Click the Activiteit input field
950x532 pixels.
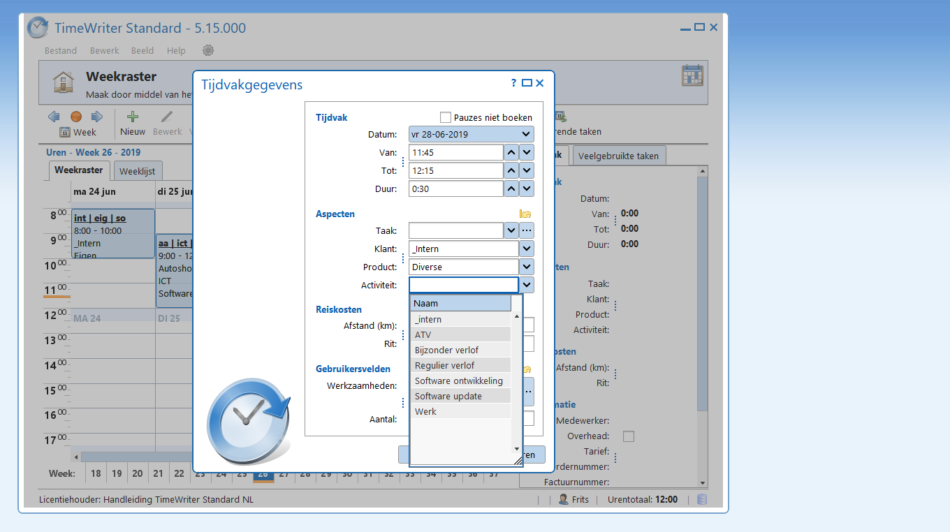click(x=464, y=285)
